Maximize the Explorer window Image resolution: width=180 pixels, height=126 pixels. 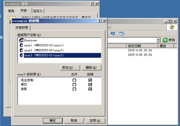(170, 21)
